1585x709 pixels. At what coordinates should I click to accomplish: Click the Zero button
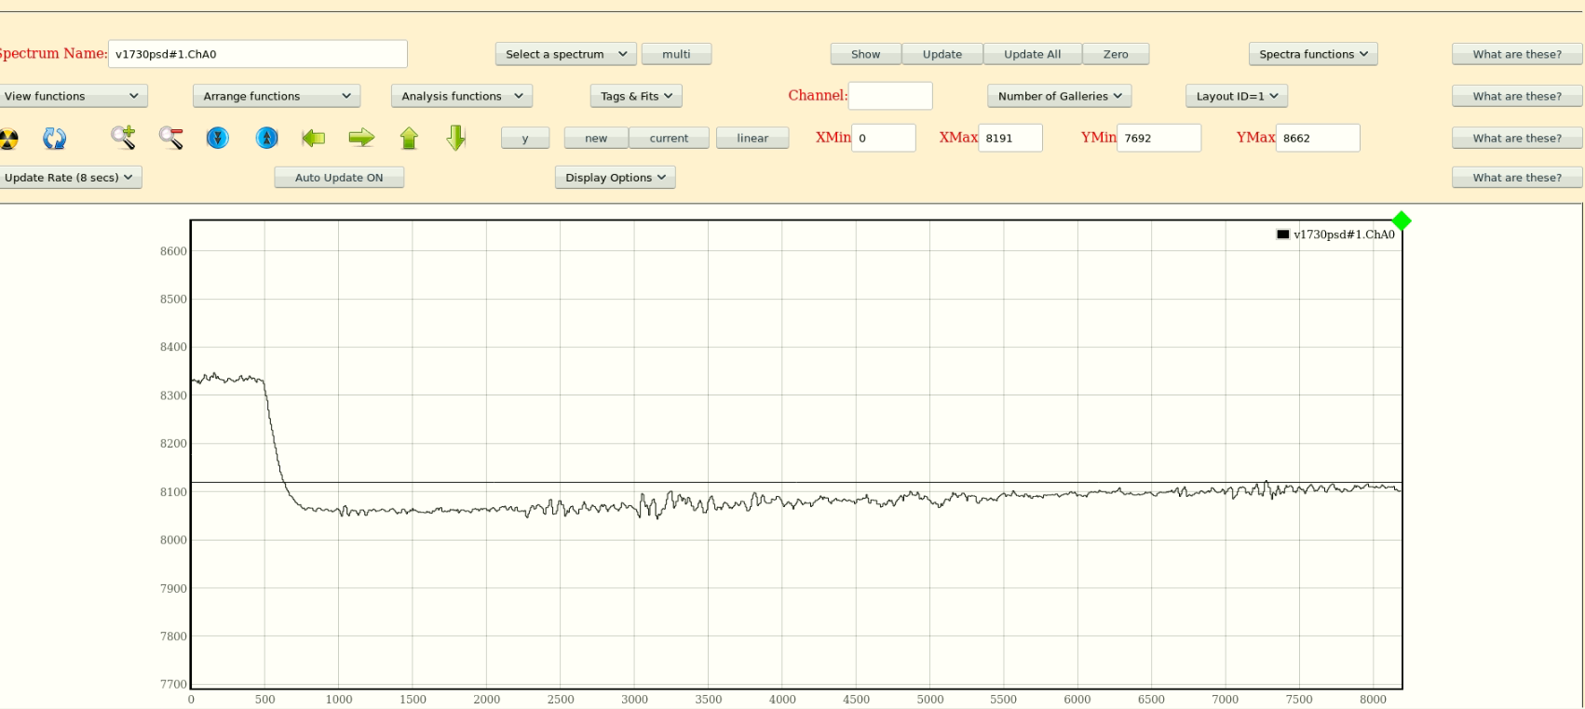(x=1116, y=54)
